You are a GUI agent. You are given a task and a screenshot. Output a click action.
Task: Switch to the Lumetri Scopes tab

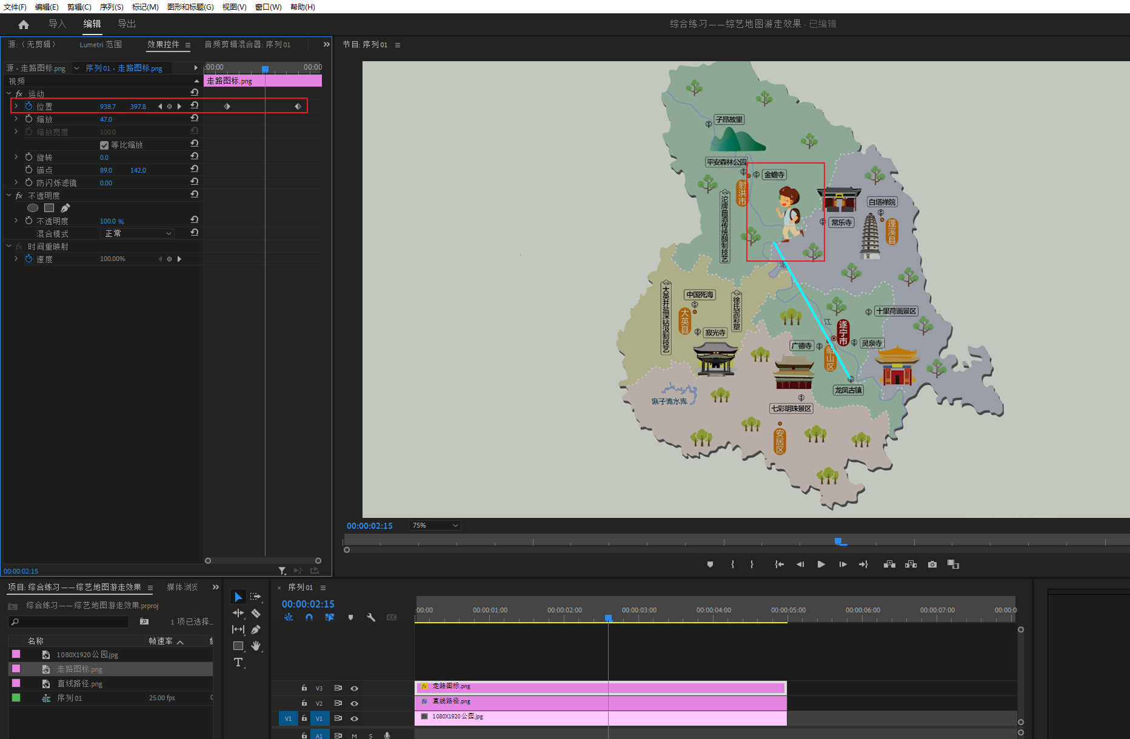click(101, 45)
